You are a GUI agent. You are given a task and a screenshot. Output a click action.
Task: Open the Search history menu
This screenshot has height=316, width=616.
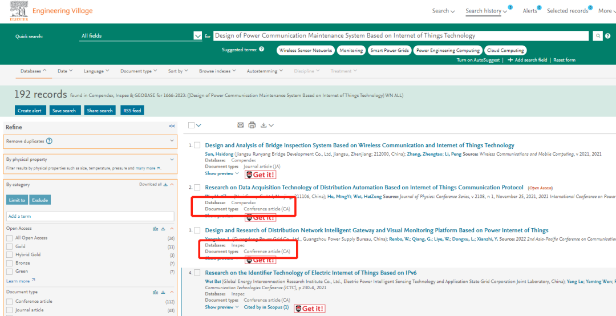pos(487,11)
